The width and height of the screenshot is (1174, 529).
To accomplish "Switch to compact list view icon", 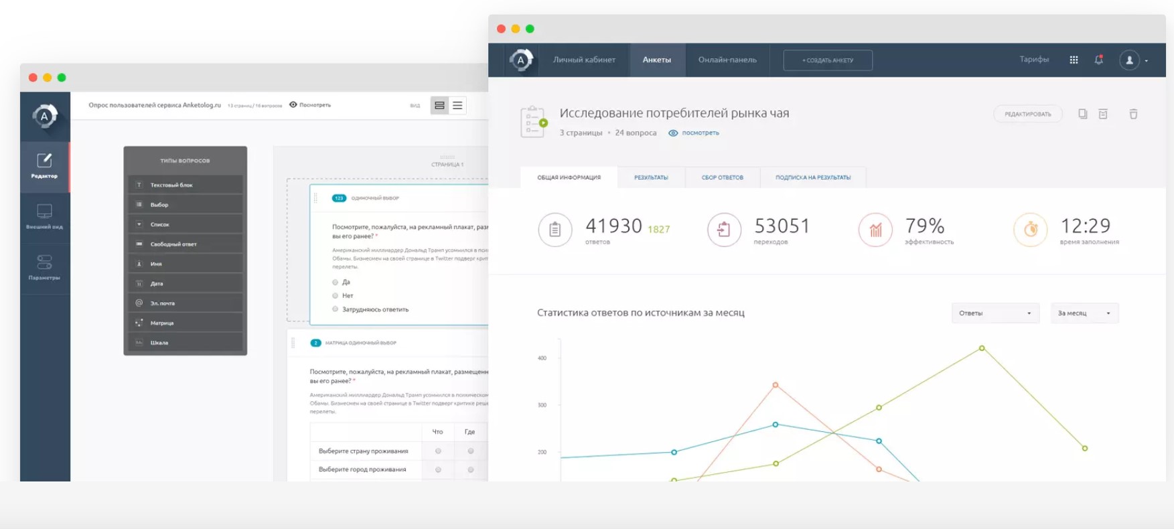I will (457, 105).
